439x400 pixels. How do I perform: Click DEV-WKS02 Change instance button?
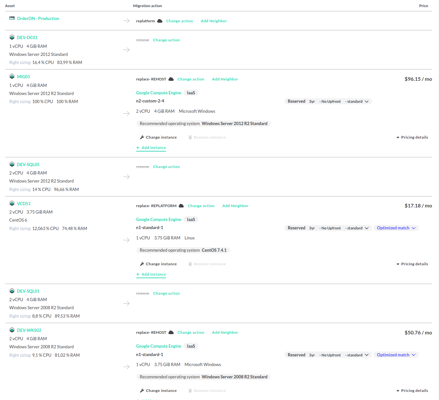click(158, 391)
